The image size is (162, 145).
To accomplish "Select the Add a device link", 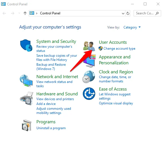I will [x=46, y=104].
